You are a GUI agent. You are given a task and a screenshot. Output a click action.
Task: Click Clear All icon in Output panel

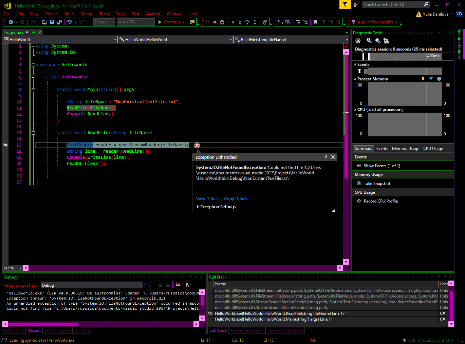click(x=178, y=285)
